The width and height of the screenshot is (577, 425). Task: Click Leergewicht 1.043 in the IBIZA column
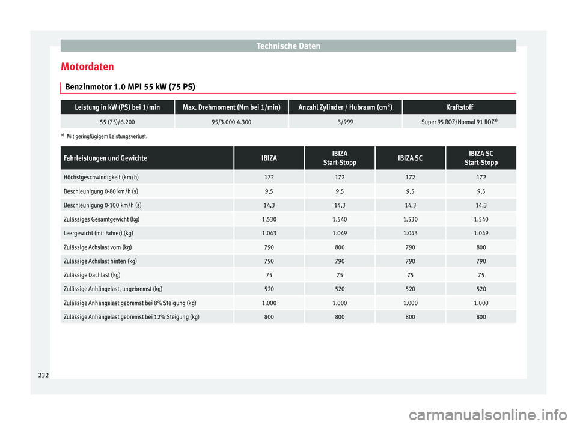tap(269, 233)
